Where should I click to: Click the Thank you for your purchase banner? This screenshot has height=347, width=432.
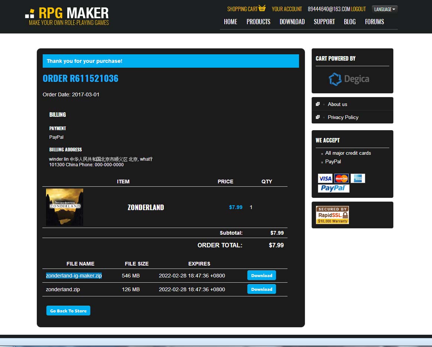pyautogui.click(x=171, y=61)
